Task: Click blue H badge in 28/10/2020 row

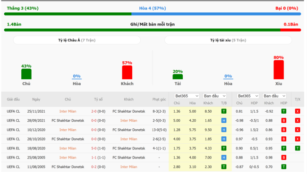Action: pyautogui.click(x=224, y=139)
